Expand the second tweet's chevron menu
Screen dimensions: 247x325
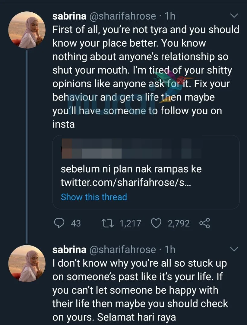tap(234, 249)
